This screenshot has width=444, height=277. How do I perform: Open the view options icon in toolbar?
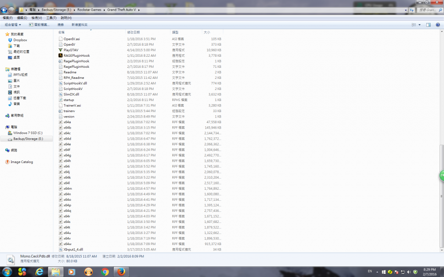pyautogui.click(x=414, y=25)
